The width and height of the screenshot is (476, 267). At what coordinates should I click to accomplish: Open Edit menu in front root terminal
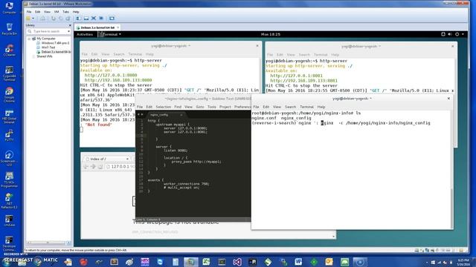[266, 107]
